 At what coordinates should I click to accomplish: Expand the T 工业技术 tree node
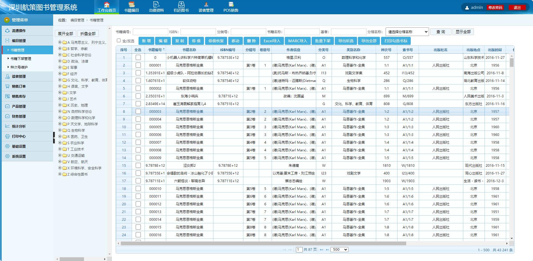tap(60, 149)
